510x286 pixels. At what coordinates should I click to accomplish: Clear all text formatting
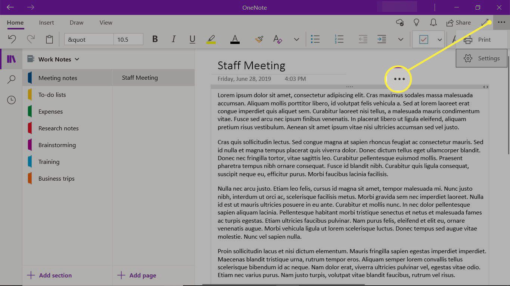(x=277, y=39)
